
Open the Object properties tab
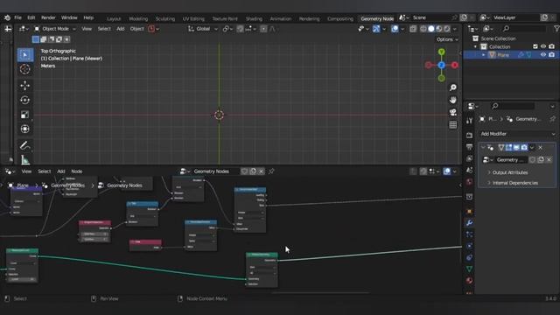(469, 212)
